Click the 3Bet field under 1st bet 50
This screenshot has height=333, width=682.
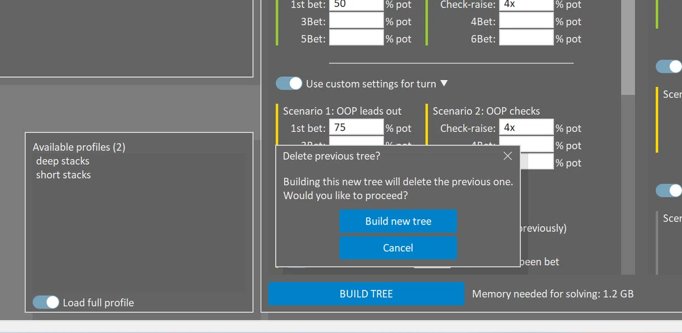(356, 22)
